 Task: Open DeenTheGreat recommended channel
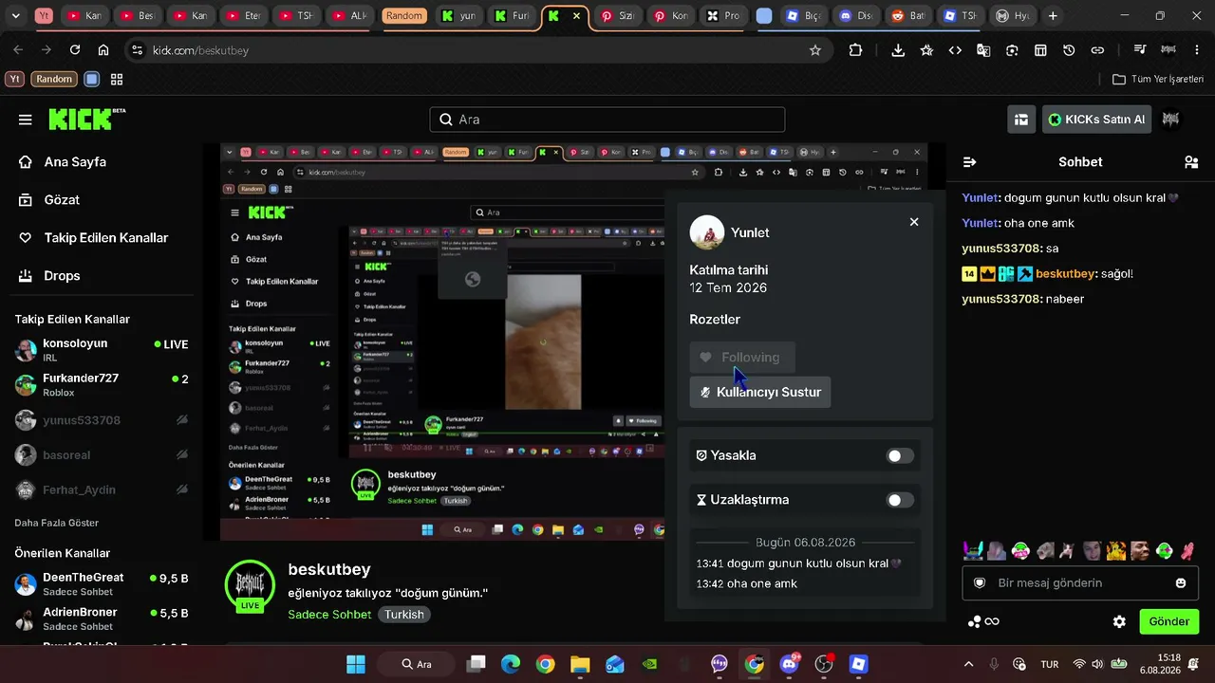101,583
